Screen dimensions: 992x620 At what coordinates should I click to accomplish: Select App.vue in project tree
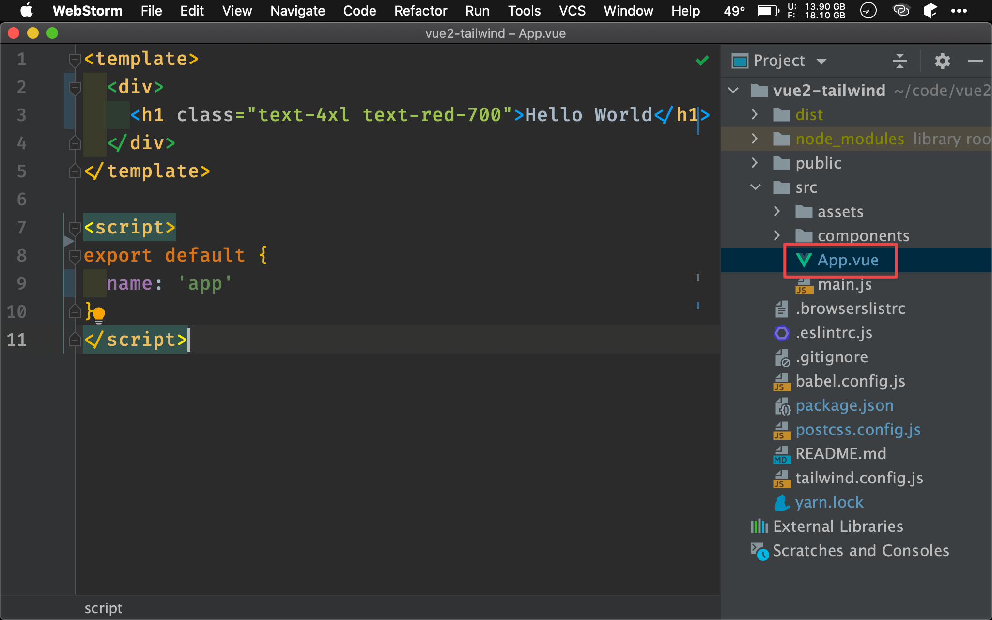[x=848, y=260]
